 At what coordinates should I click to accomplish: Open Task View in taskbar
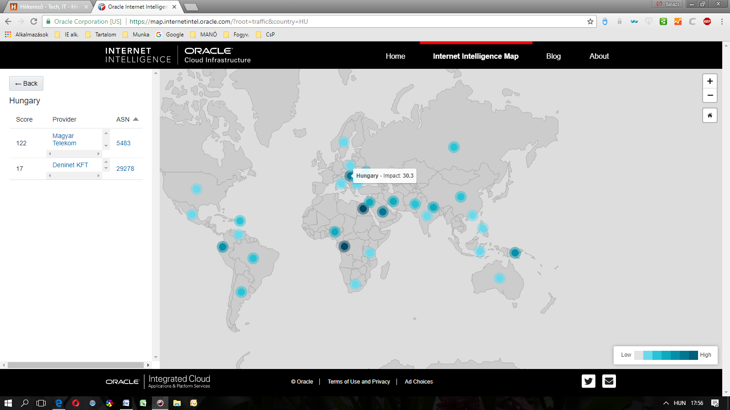click(41, 403)
